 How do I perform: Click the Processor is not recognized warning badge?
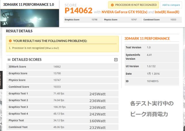tap(133, 5)
